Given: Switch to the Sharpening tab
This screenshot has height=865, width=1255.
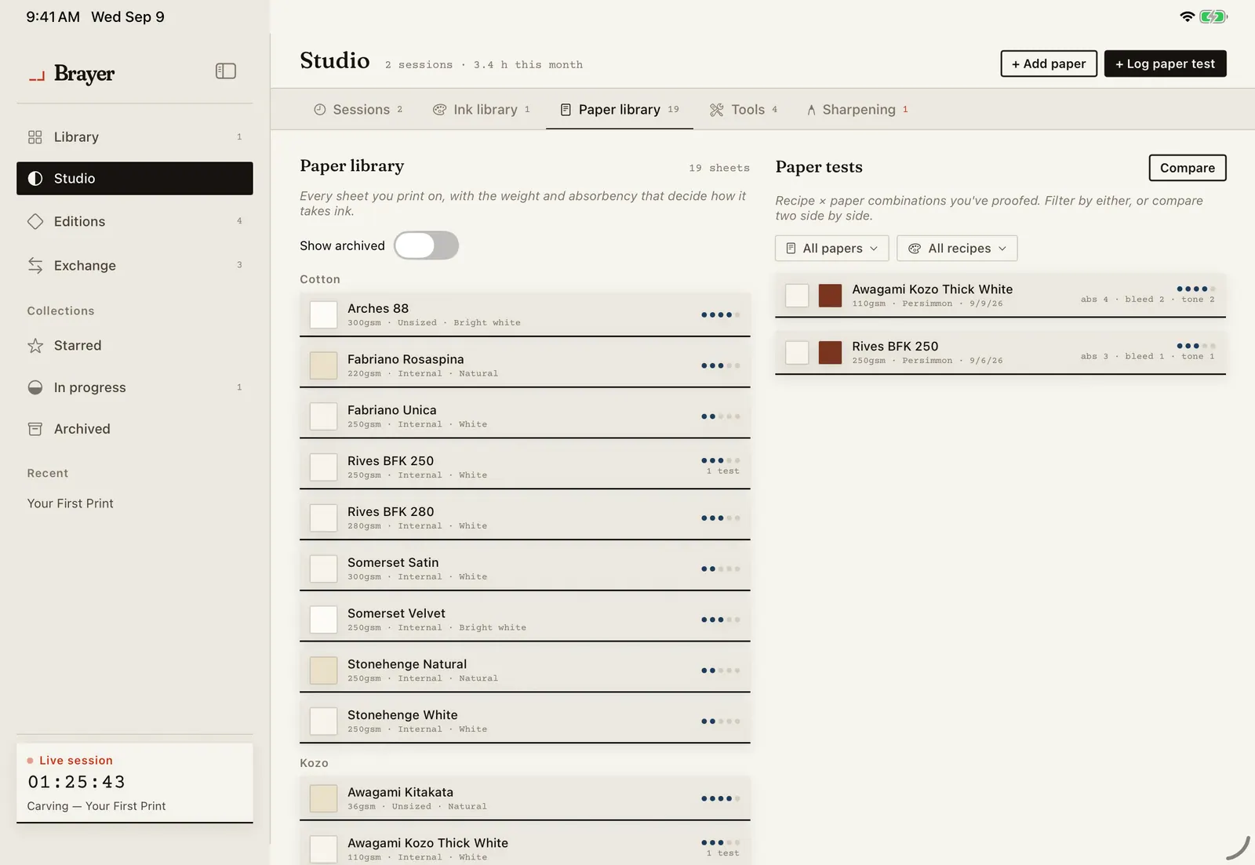Looking at the screenshot, I should coord(858,110).
